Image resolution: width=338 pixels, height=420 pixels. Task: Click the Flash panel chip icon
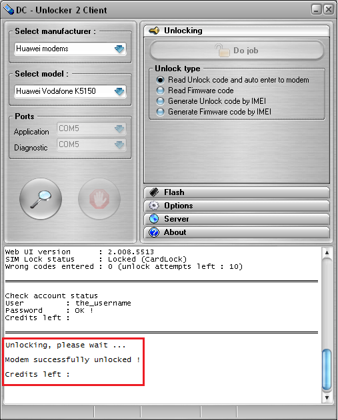(154, 192)
